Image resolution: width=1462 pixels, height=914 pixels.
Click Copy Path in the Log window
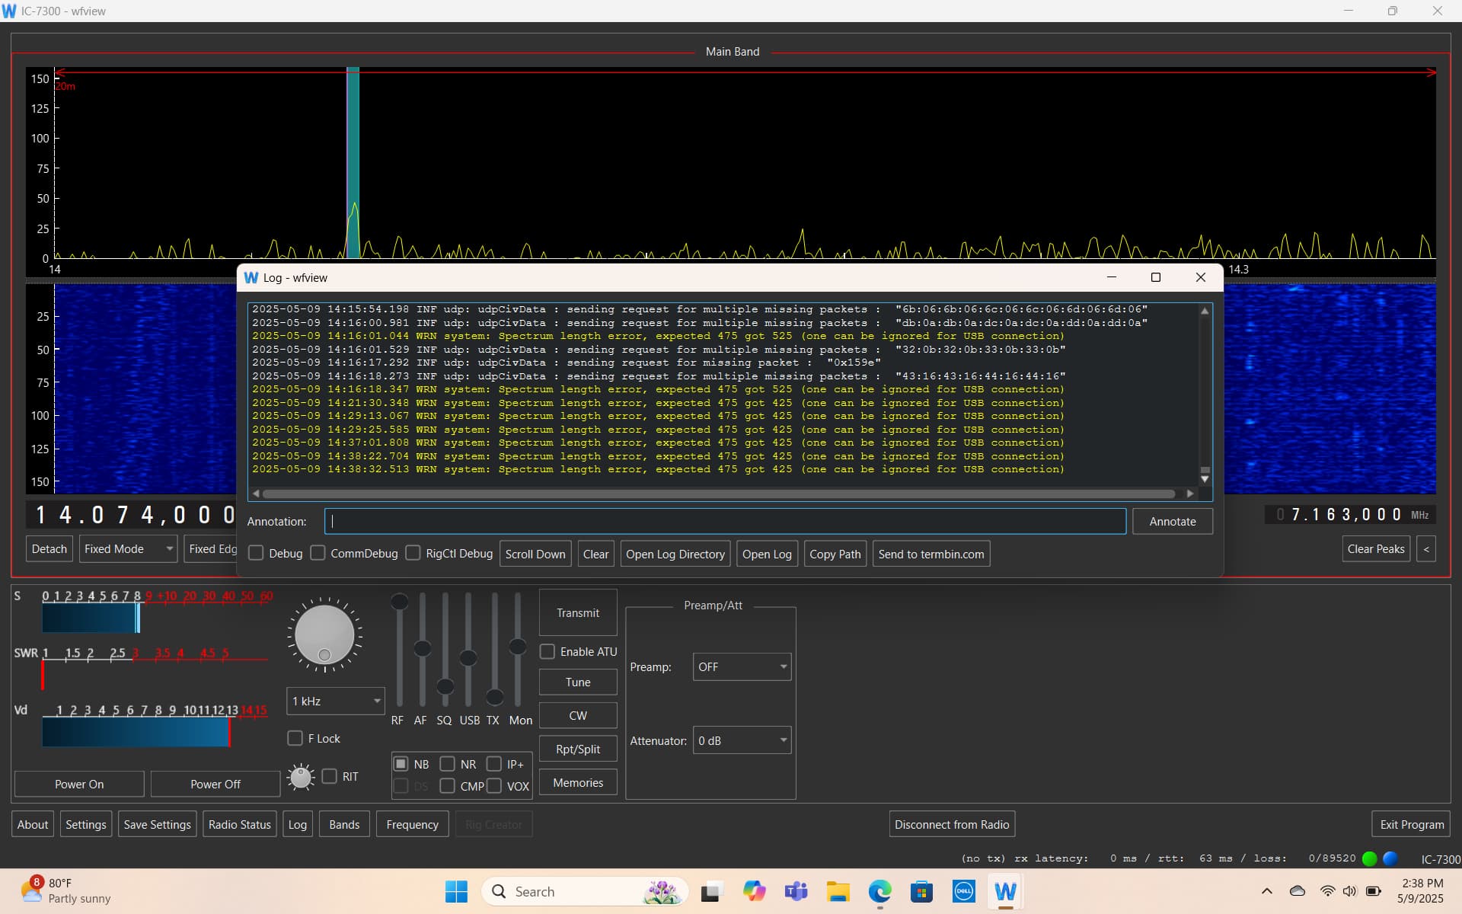click(835, 554)
